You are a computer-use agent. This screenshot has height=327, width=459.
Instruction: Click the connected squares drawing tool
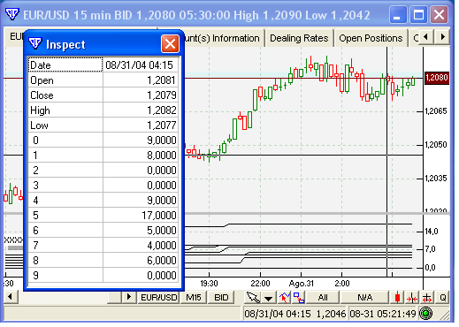(299, 298)
